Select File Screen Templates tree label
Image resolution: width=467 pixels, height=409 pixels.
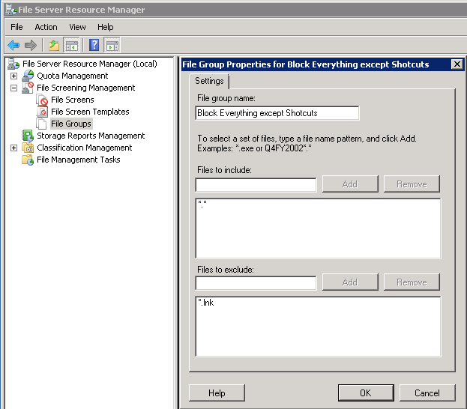90,112
